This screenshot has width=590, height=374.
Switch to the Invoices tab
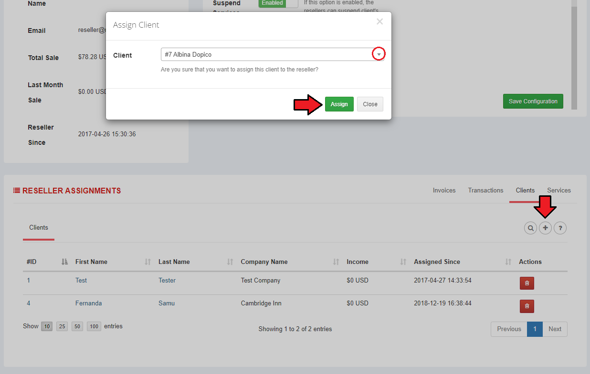pyautogui.click(x=444, y=190)
